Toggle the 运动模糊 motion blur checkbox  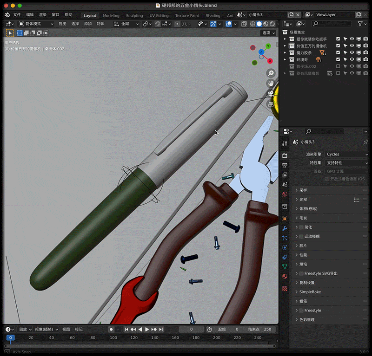[x=301, y=236]
